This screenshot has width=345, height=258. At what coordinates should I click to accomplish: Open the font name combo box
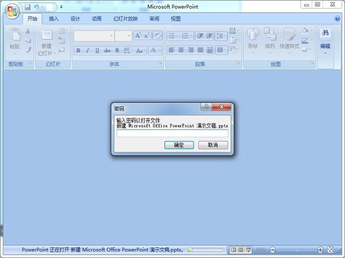coord(94,36)
